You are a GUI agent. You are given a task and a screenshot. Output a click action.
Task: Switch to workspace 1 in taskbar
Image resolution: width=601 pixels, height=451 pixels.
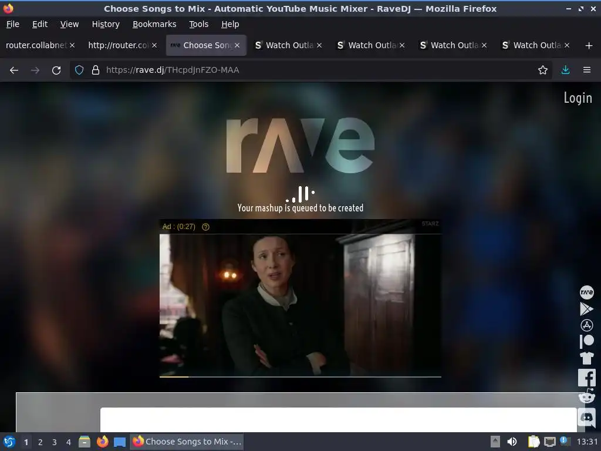coord(26,442)
